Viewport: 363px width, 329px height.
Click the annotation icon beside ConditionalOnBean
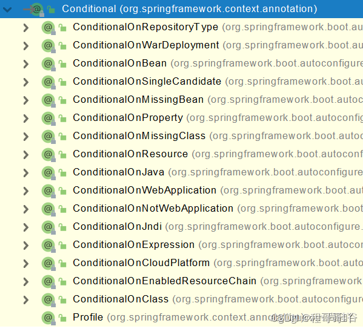click(48, 64)
